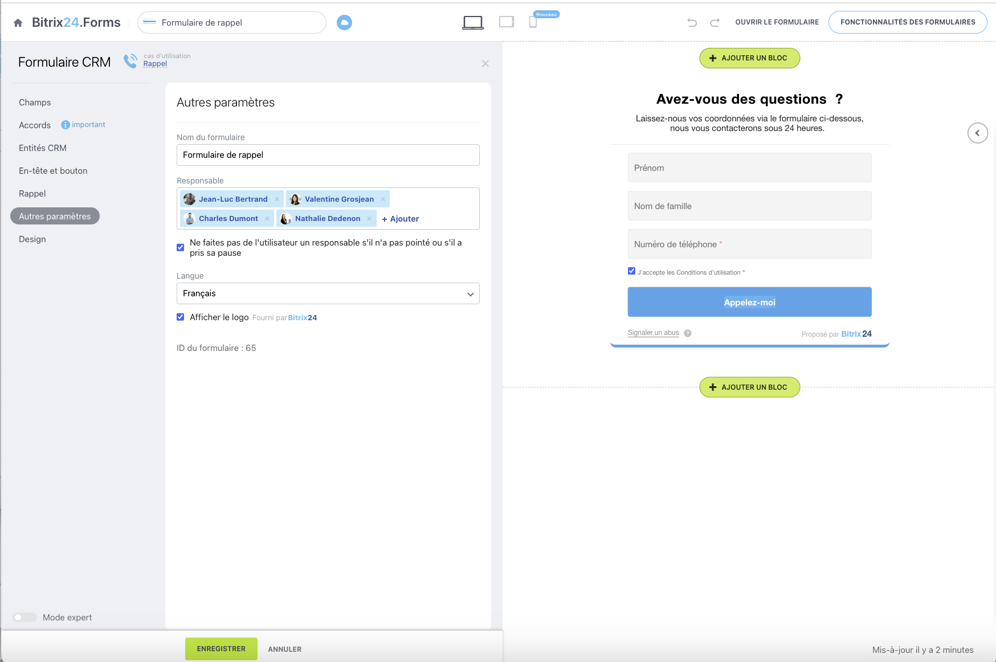The image size is (996, 662).
Task: Add another responsable via Ajouter
Action: click(x=401, y=219)
